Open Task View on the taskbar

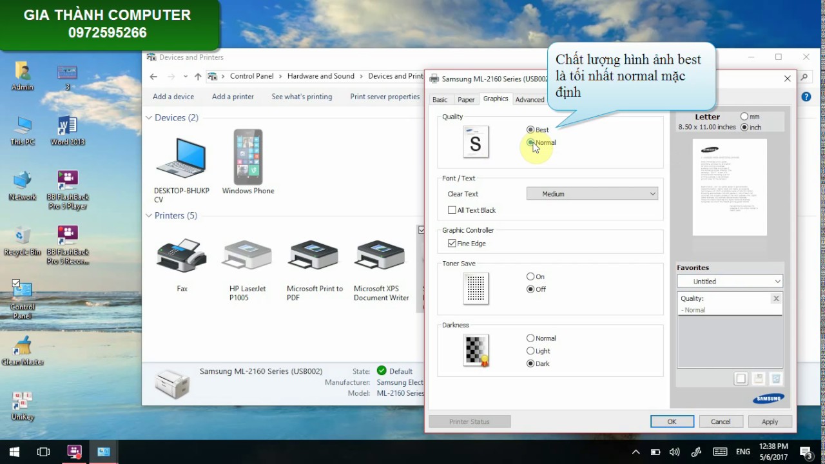(43, 452)
